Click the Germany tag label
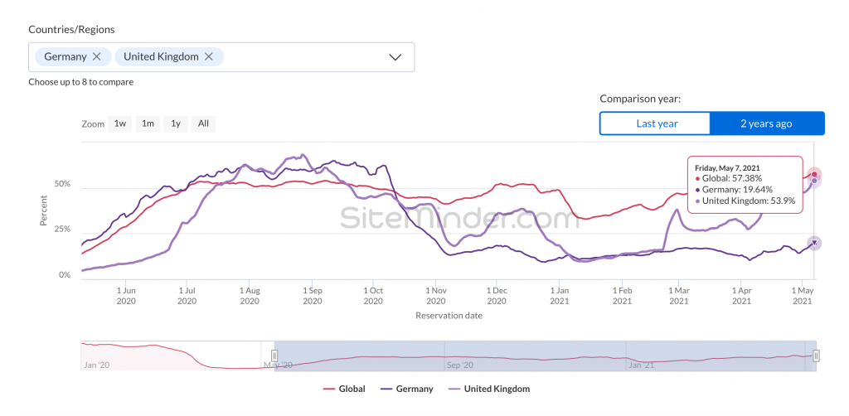849x416 pixels. click(65, 56)
